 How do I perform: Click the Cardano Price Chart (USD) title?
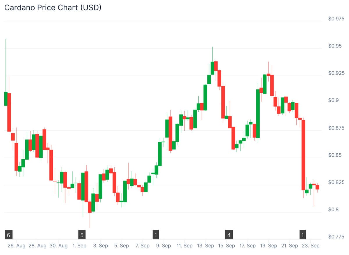click(x=53, y=8)
